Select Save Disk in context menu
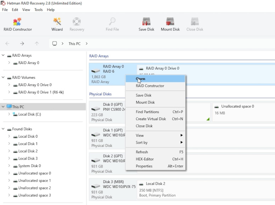275x205 pixels. coord(155,95)
